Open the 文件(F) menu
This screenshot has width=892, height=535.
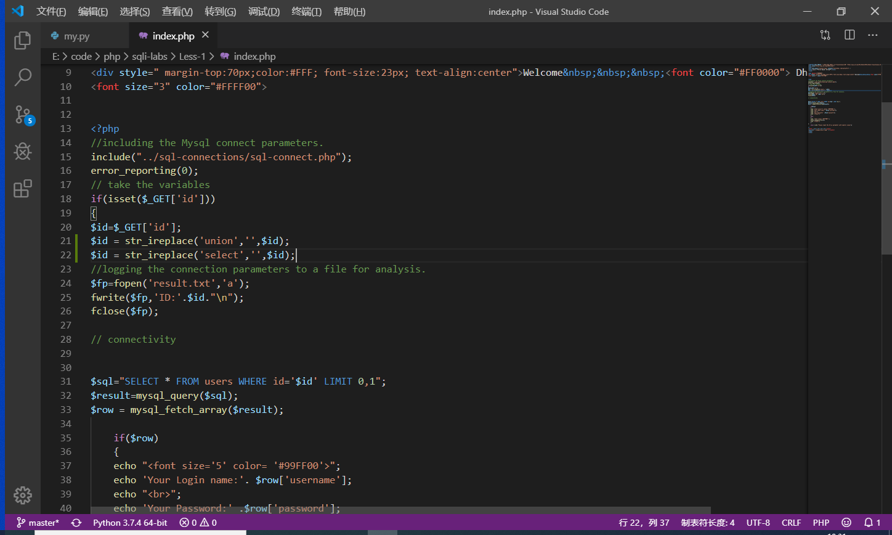(x=52, y=11)
